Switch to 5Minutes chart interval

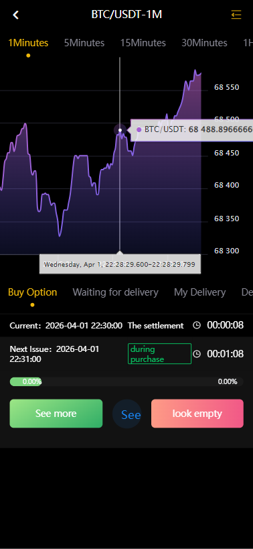coord(84,43)
